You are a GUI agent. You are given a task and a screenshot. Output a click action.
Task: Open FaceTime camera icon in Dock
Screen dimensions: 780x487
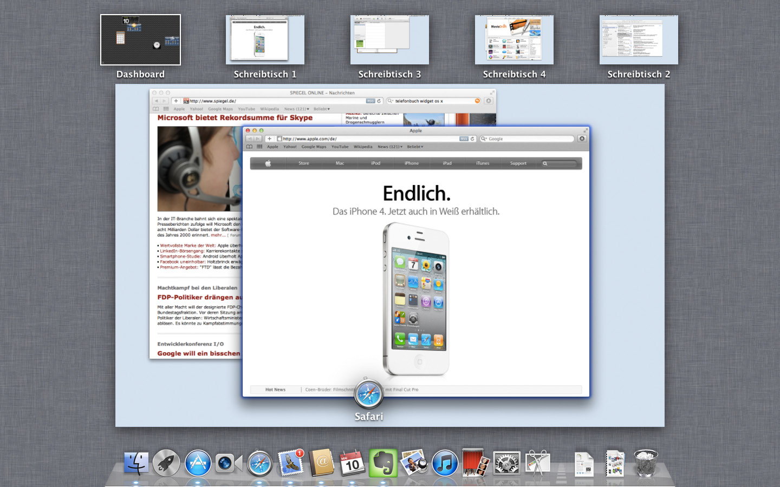pyautogui.click(x=228, y=464)
